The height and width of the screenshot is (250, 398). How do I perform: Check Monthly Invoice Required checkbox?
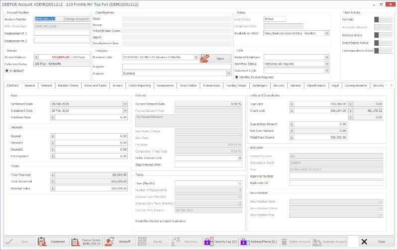(237, 77)
